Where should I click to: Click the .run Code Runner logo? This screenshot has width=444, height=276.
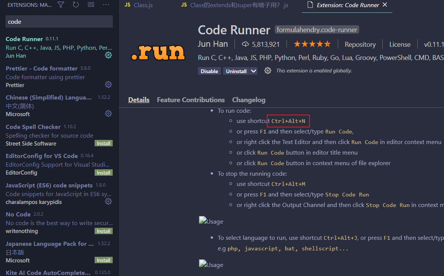click(158, 52)
